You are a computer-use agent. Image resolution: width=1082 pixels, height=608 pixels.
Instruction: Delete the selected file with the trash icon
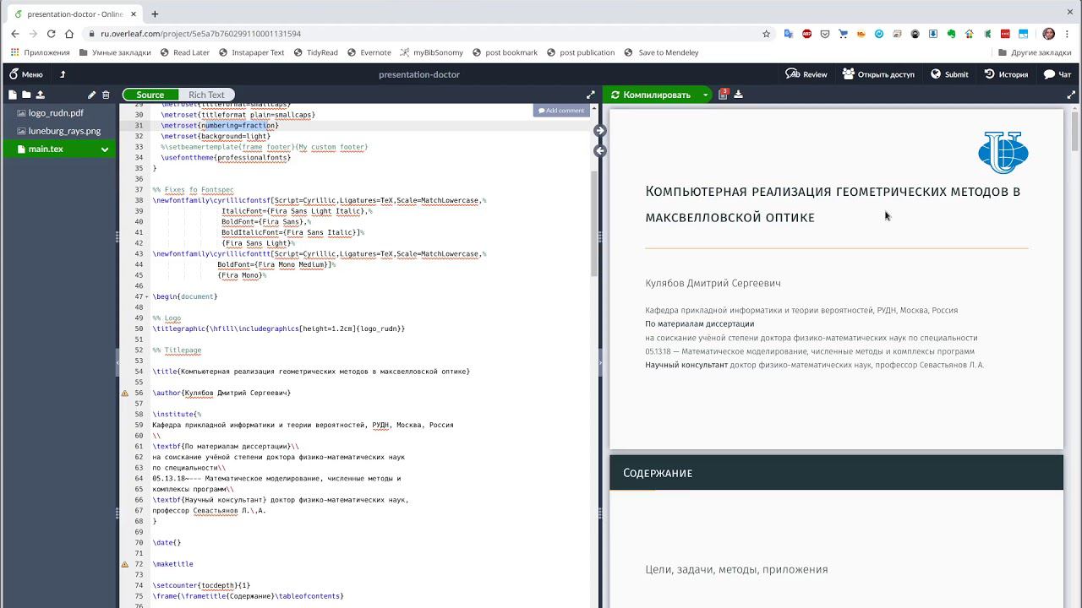(106, 95)
